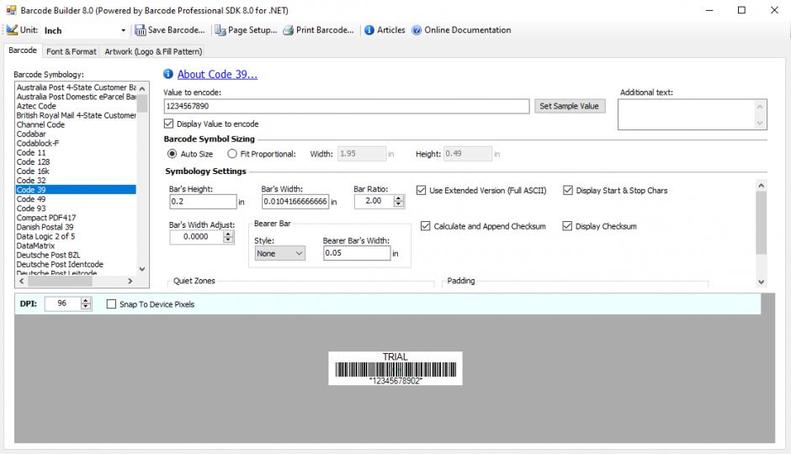Click the Online Documentation globe icon
Image resolution: width=791 pixels, height=454 pixels.
point(417,30)
